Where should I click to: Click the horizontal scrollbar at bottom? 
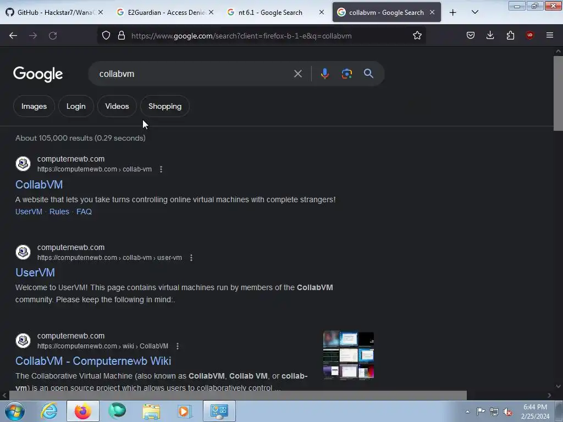[x=238, y=396]
